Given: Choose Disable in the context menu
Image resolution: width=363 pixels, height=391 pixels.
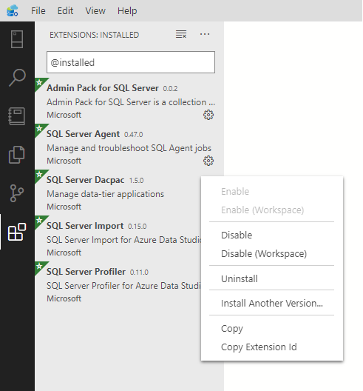Looking at the screenshot, I should (x=272, y=235).
